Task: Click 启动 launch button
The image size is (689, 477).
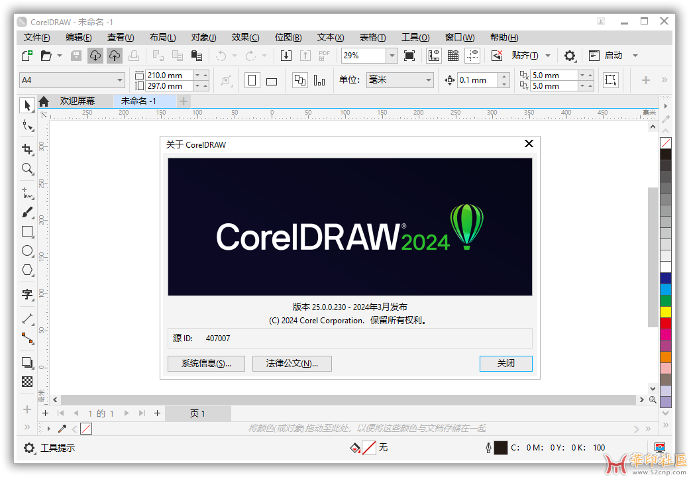Action: coord(606,56)
